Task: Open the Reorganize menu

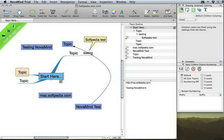Action: coord(68,2)
